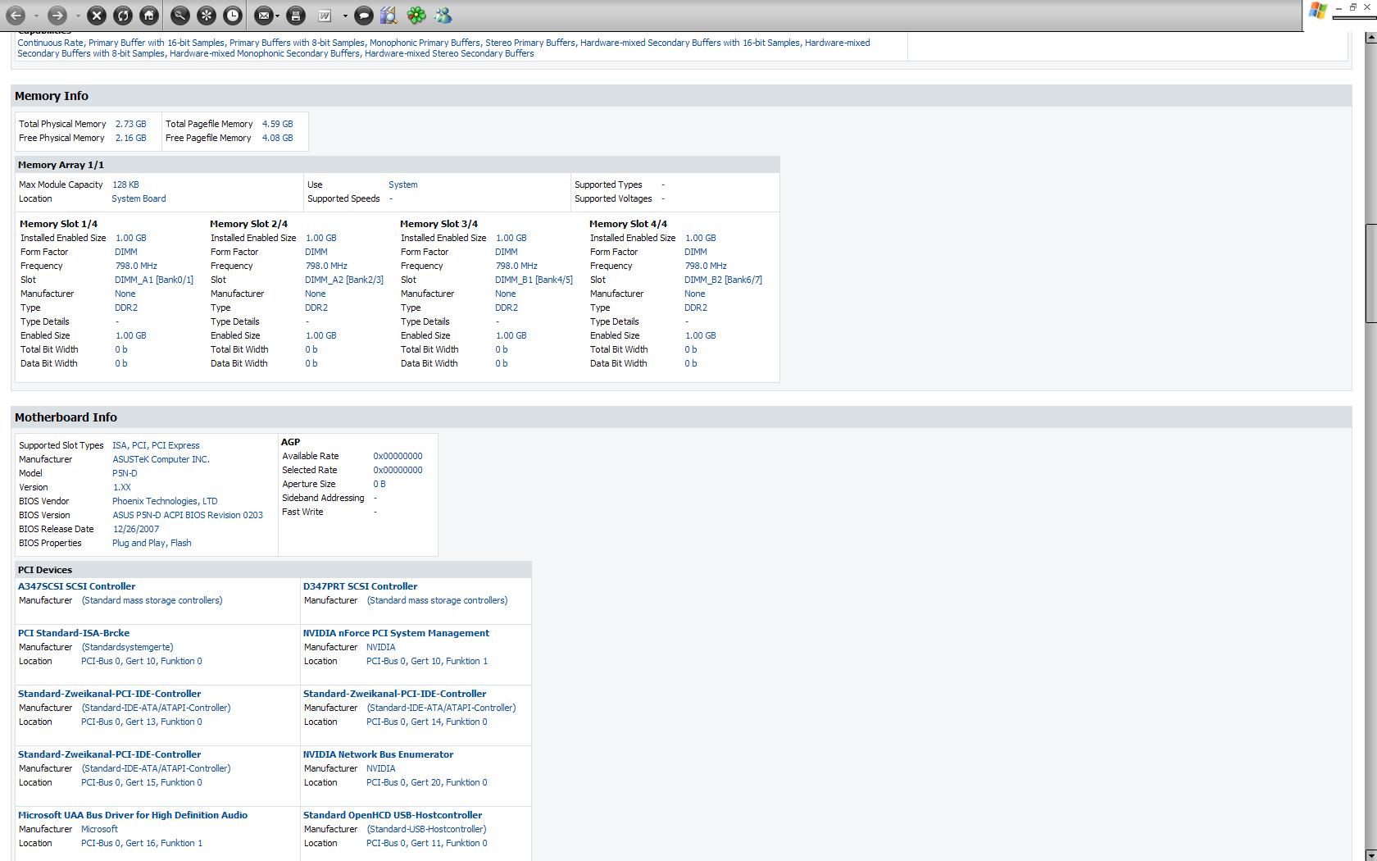Open 'D347PRT SCSI Controller' device entry
This screenshot has width=1377, height=861.
(360, 586)
